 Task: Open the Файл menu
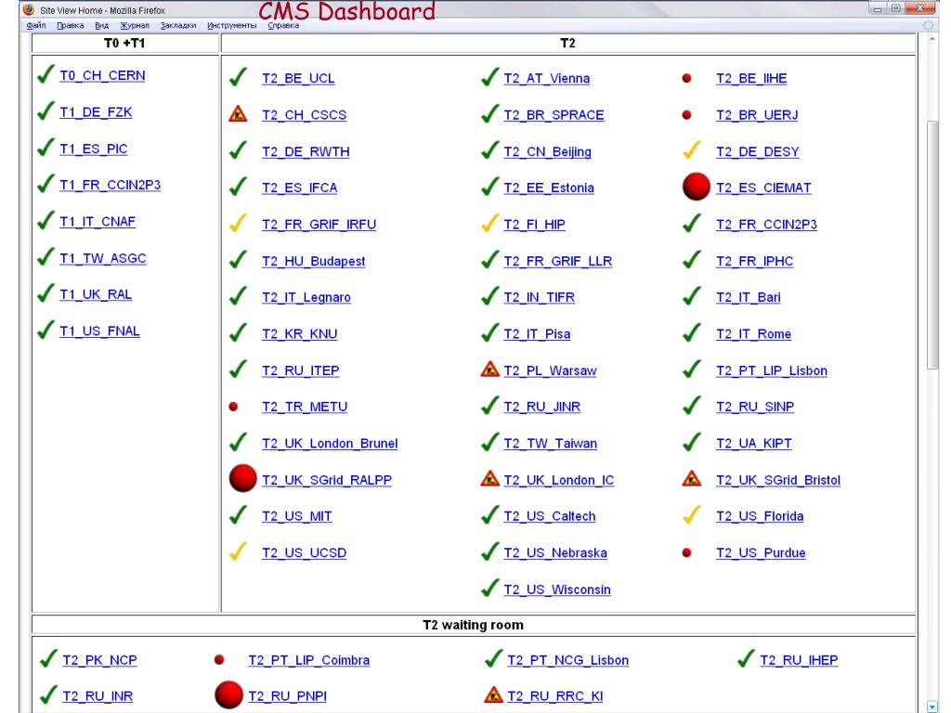tap(36, 25)
